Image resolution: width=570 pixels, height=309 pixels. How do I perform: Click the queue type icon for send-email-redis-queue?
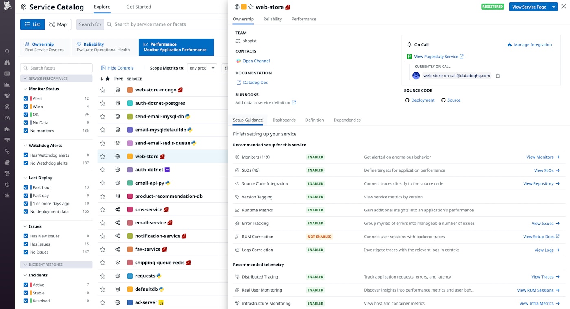[x=118, y=143]
